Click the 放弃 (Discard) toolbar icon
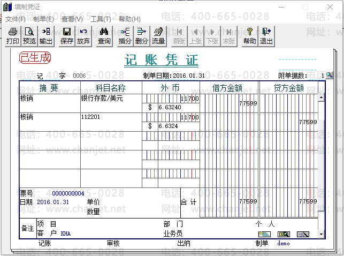 pos(83,36)
